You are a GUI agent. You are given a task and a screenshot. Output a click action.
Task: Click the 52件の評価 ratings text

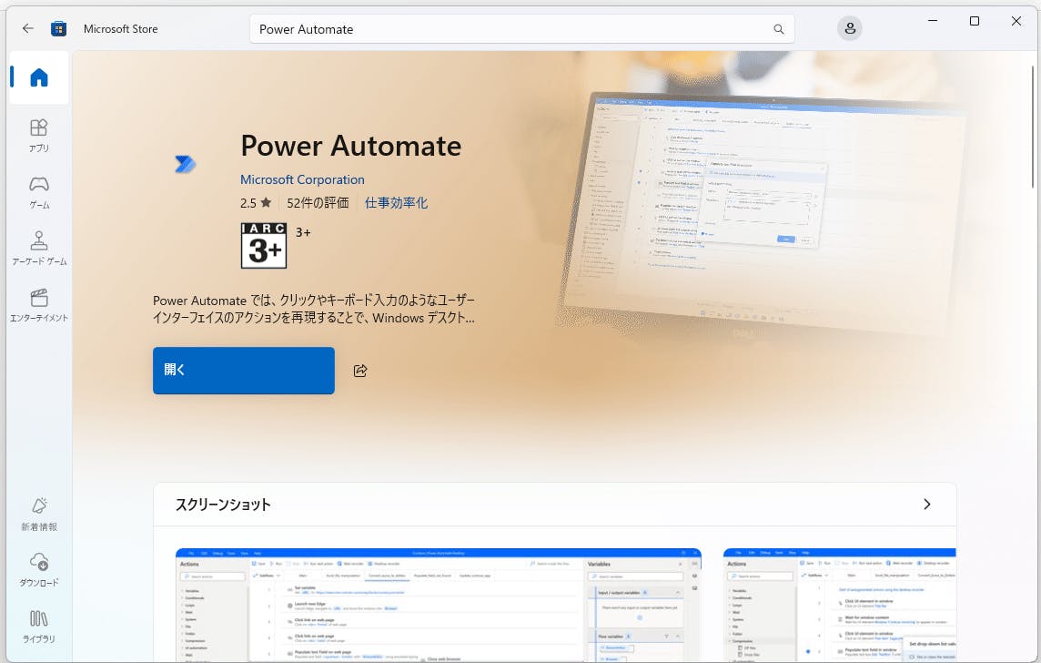318,202
